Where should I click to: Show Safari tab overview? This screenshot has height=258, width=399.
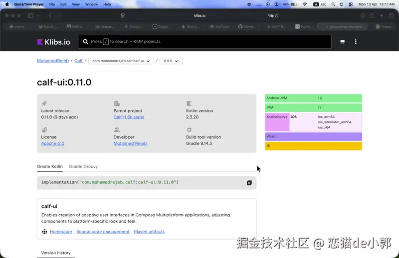click(x=392, y=15)
